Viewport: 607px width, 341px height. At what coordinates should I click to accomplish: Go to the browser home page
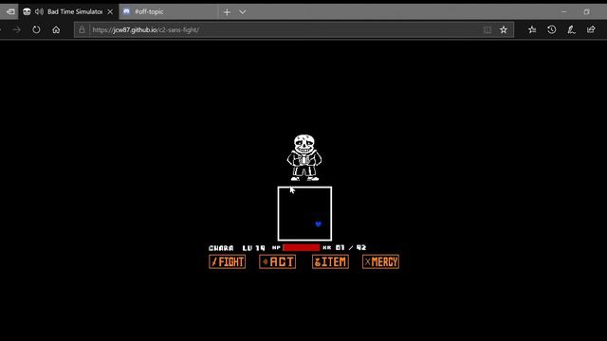[56, 29]
